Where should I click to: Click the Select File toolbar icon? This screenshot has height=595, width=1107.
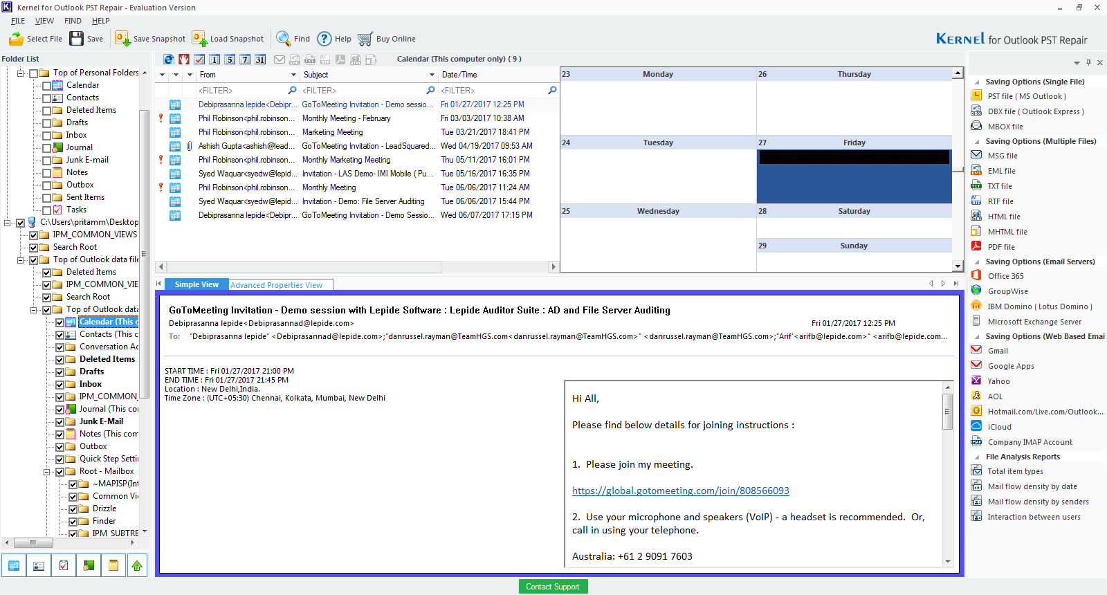click(x=17, y=39)
